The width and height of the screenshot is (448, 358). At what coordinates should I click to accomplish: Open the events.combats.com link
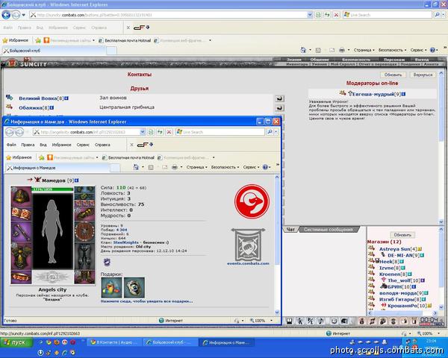248,263
